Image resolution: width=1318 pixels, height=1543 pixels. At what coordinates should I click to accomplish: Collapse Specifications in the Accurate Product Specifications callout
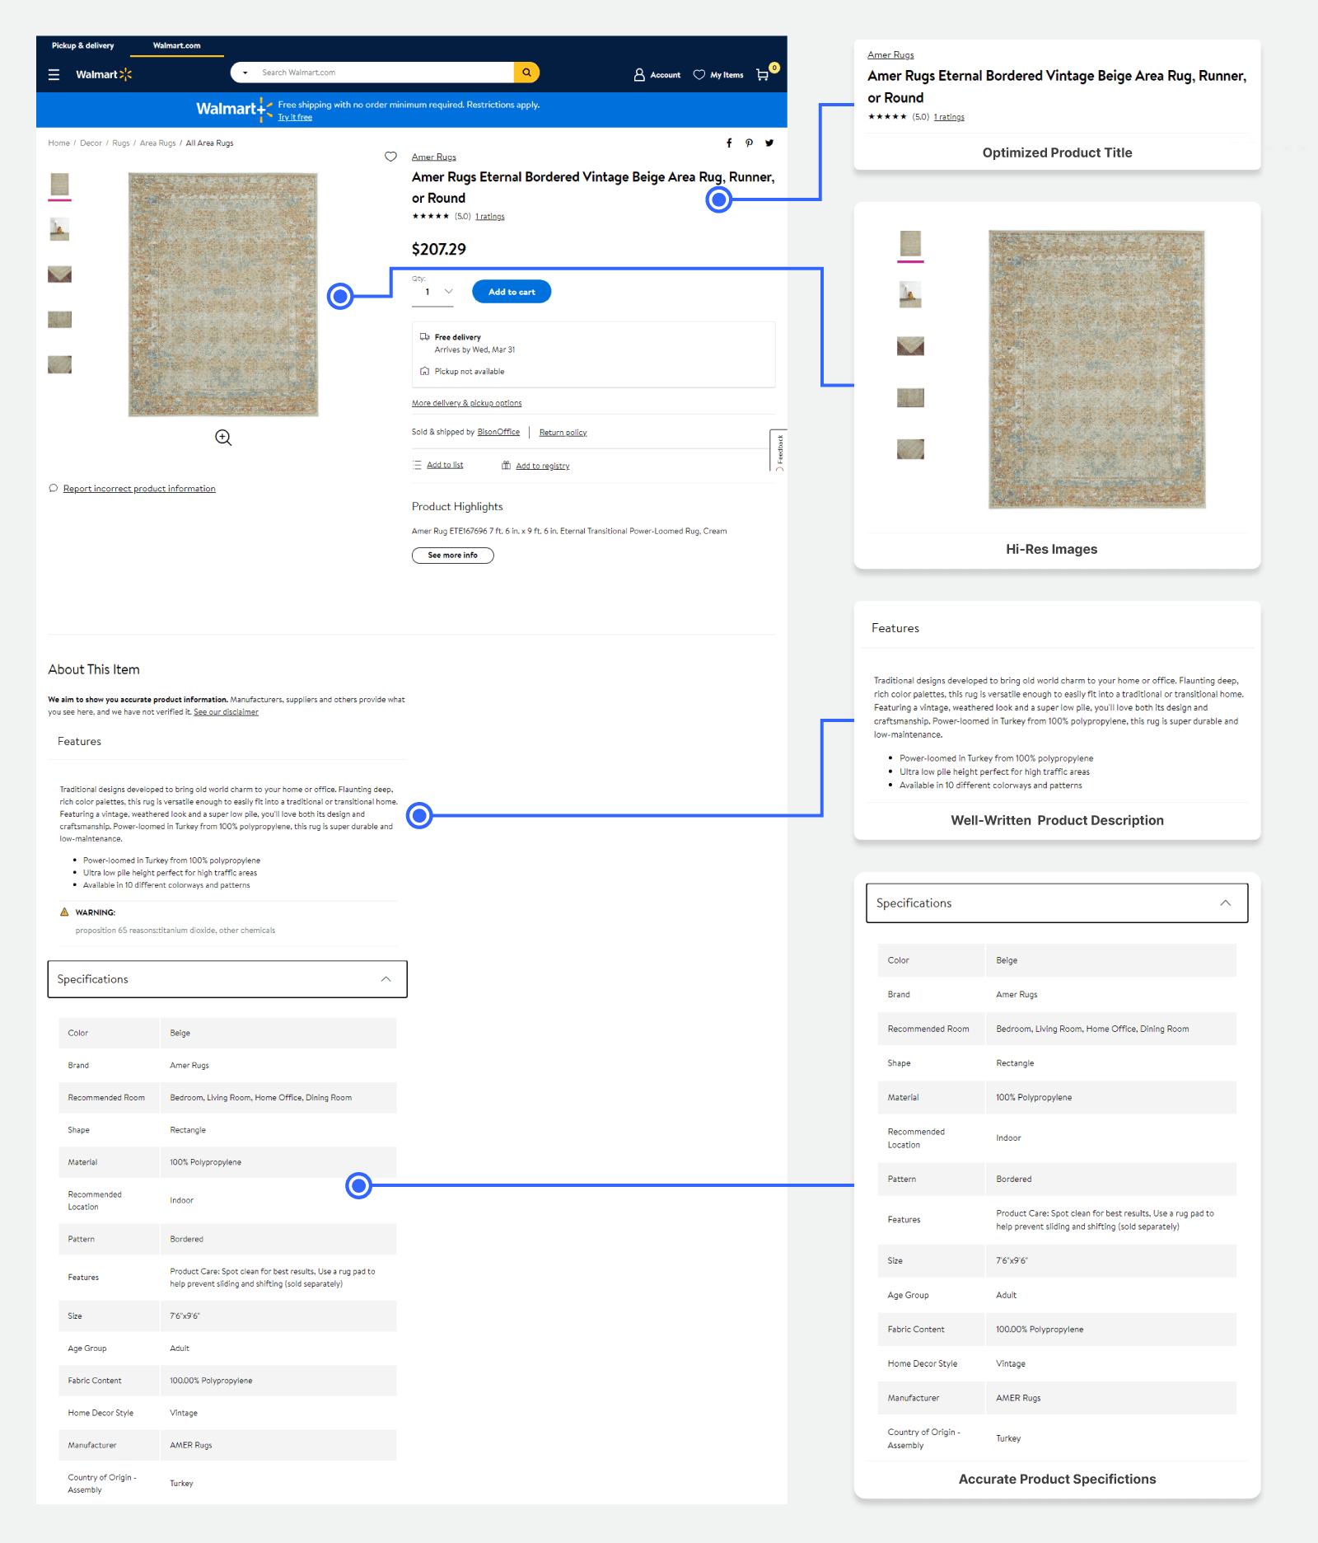(1226, 903)
